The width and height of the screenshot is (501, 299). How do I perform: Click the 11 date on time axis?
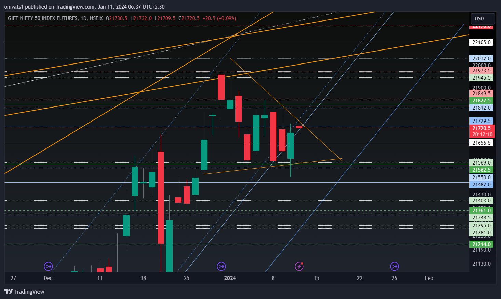[x=100, y=278]
